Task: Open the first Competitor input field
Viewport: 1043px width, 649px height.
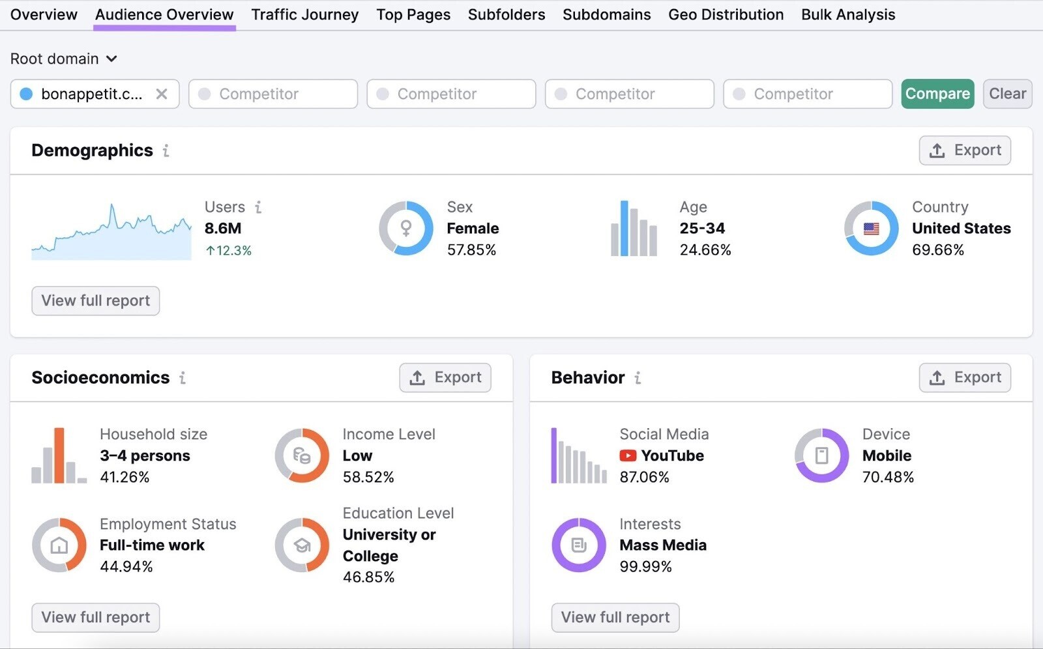Action: click(272, 94)
